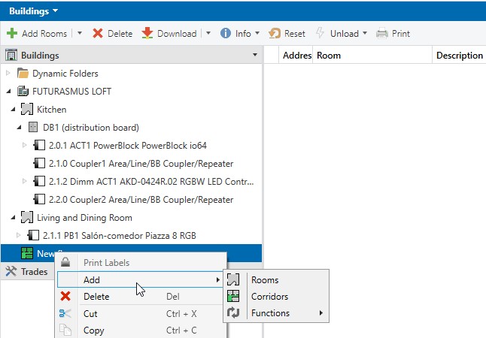Collapse the FUTURASMUS LOFT tree node
This screenshot has height=338, width=486.
click(x=8, y=91)
